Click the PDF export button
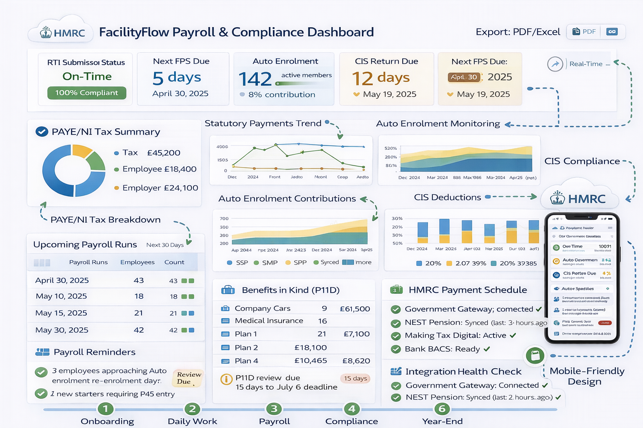 click(x=583, y=31)
